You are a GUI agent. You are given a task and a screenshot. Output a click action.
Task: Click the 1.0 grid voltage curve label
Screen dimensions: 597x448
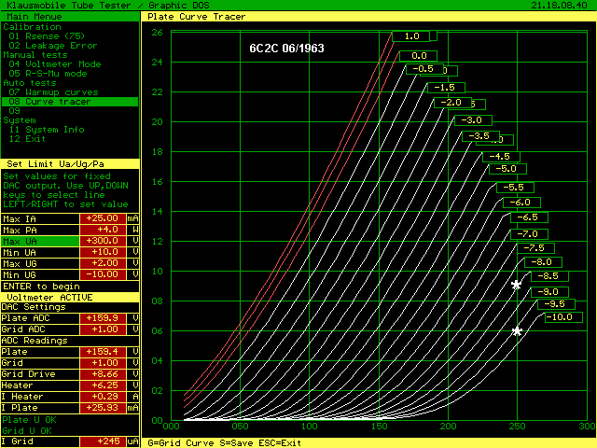(x=409, y=35)
